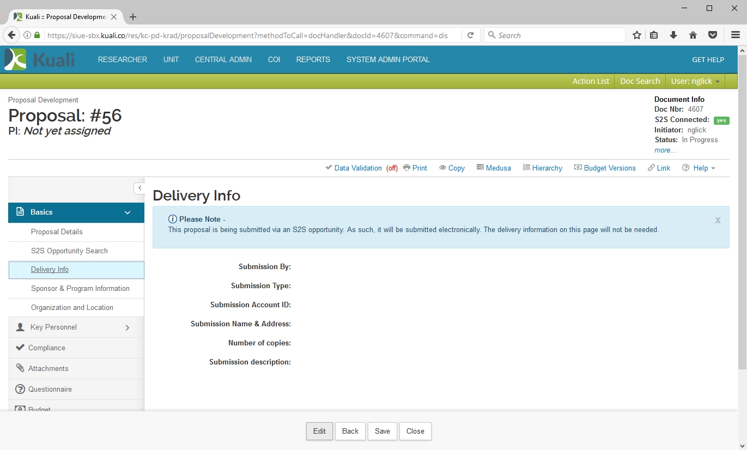Open Budget Versions
Image resolution: width=747 pixels, height=450 pixels.
[x=605, y=168]
